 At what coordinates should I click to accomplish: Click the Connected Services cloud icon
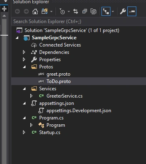coord(34,45)
